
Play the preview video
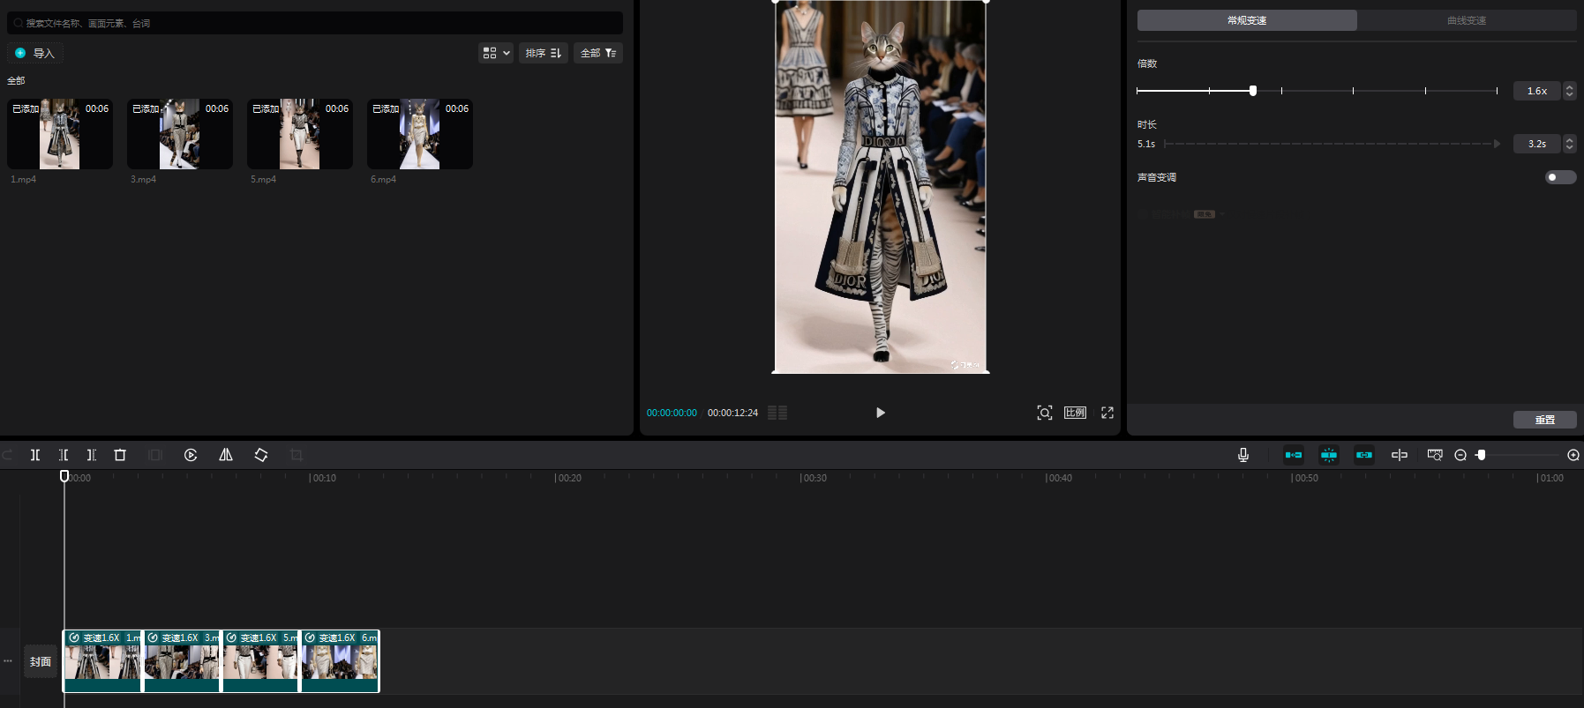click(x=880, y=413)
